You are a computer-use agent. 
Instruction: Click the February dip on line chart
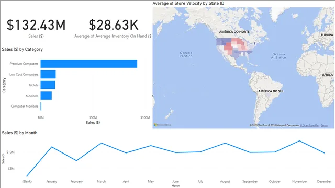point(76,160)
